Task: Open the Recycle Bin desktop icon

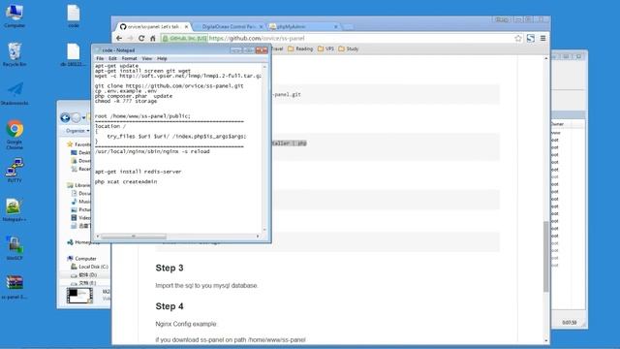Action: [15, 54]
